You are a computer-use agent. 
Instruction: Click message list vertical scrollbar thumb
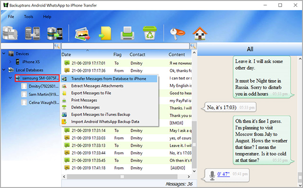pos(194,144)
